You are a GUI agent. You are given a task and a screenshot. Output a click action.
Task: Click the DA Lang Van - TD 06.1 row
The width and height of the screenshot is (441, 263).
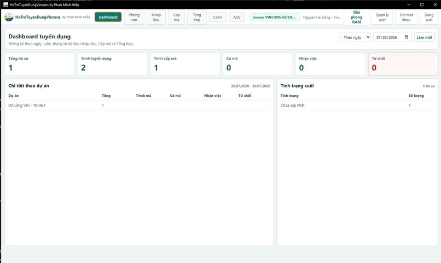[139, 106]
